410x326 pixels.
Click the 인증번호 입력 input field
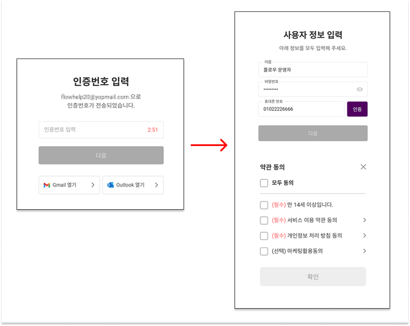pyautogui.click(x=101, y=130)
